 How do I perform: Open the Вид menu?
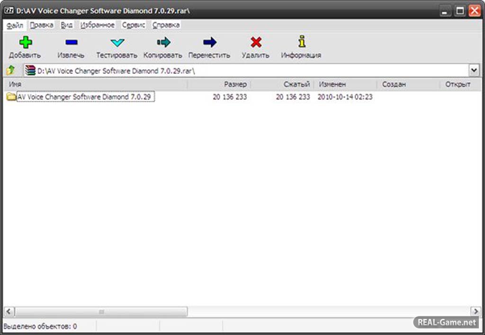pos(67,25)
